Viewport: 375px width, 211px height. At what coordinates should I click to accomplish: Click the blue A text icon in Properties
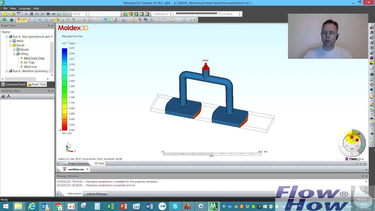tap(8, 96)
